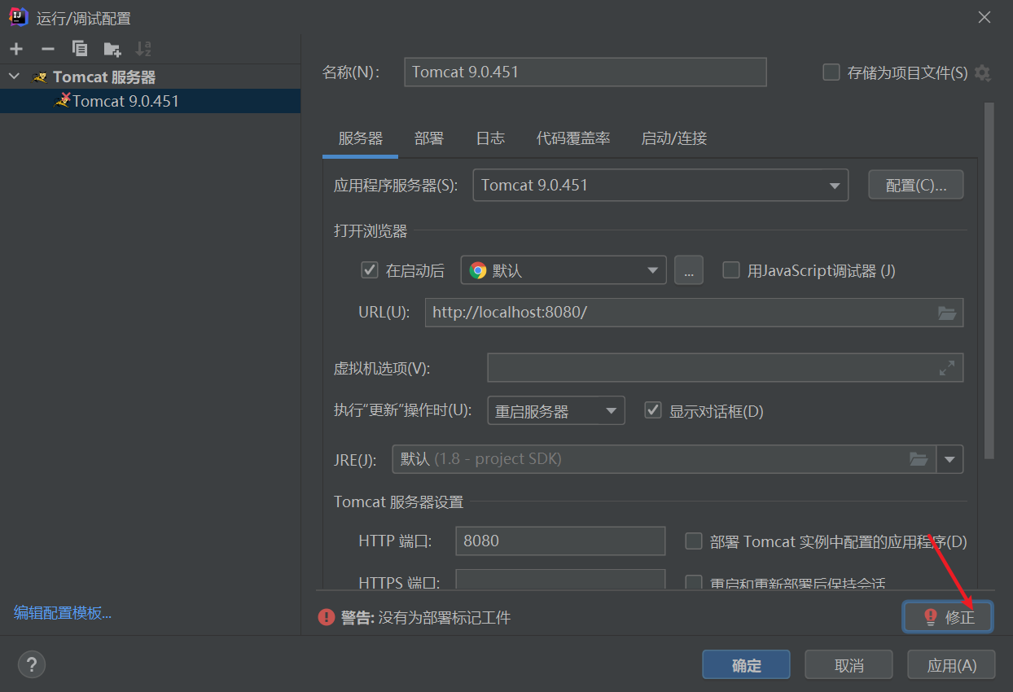Image resolution: width=1013 pixels, height=692 pixels.
Task: Click the browser ellipsis browse button
Action: coord(688,270)
